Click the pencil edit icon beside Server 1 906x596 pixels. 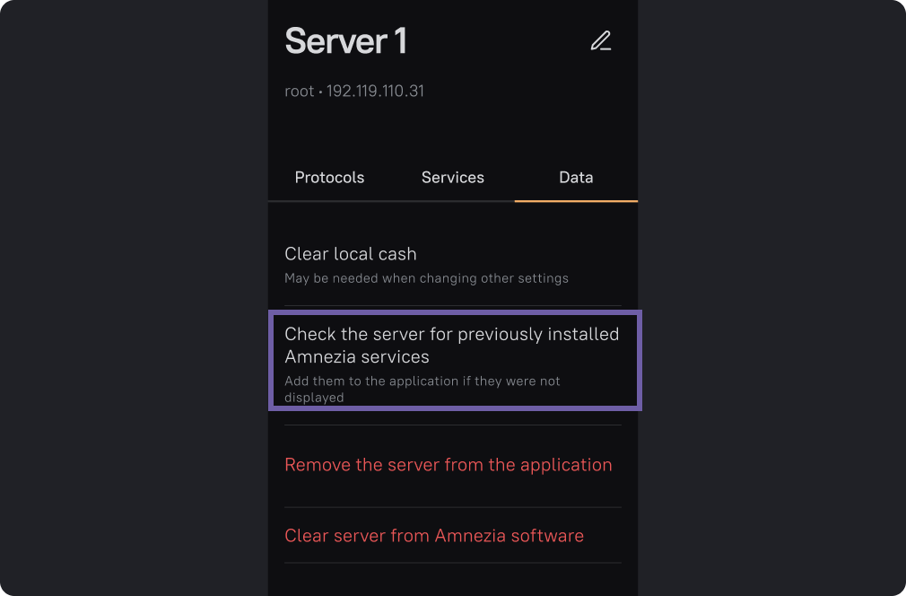pos(600,41)
